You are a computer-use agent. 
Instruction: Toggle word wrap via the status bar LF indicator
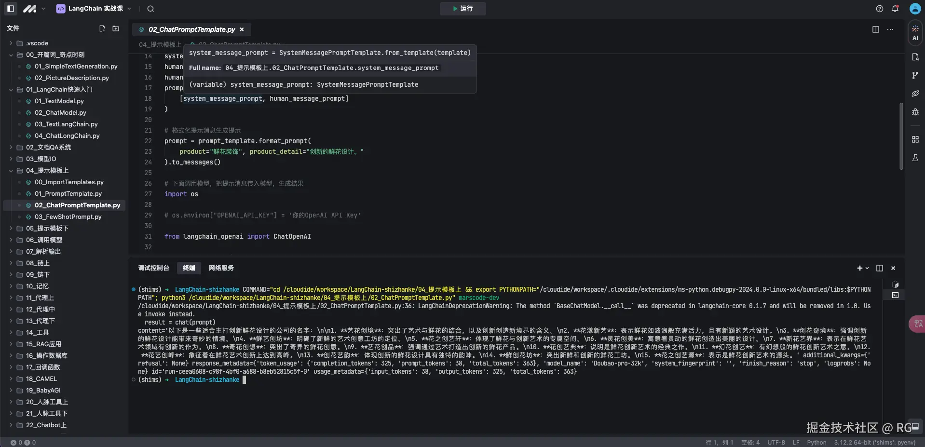[x=796, y=442]
